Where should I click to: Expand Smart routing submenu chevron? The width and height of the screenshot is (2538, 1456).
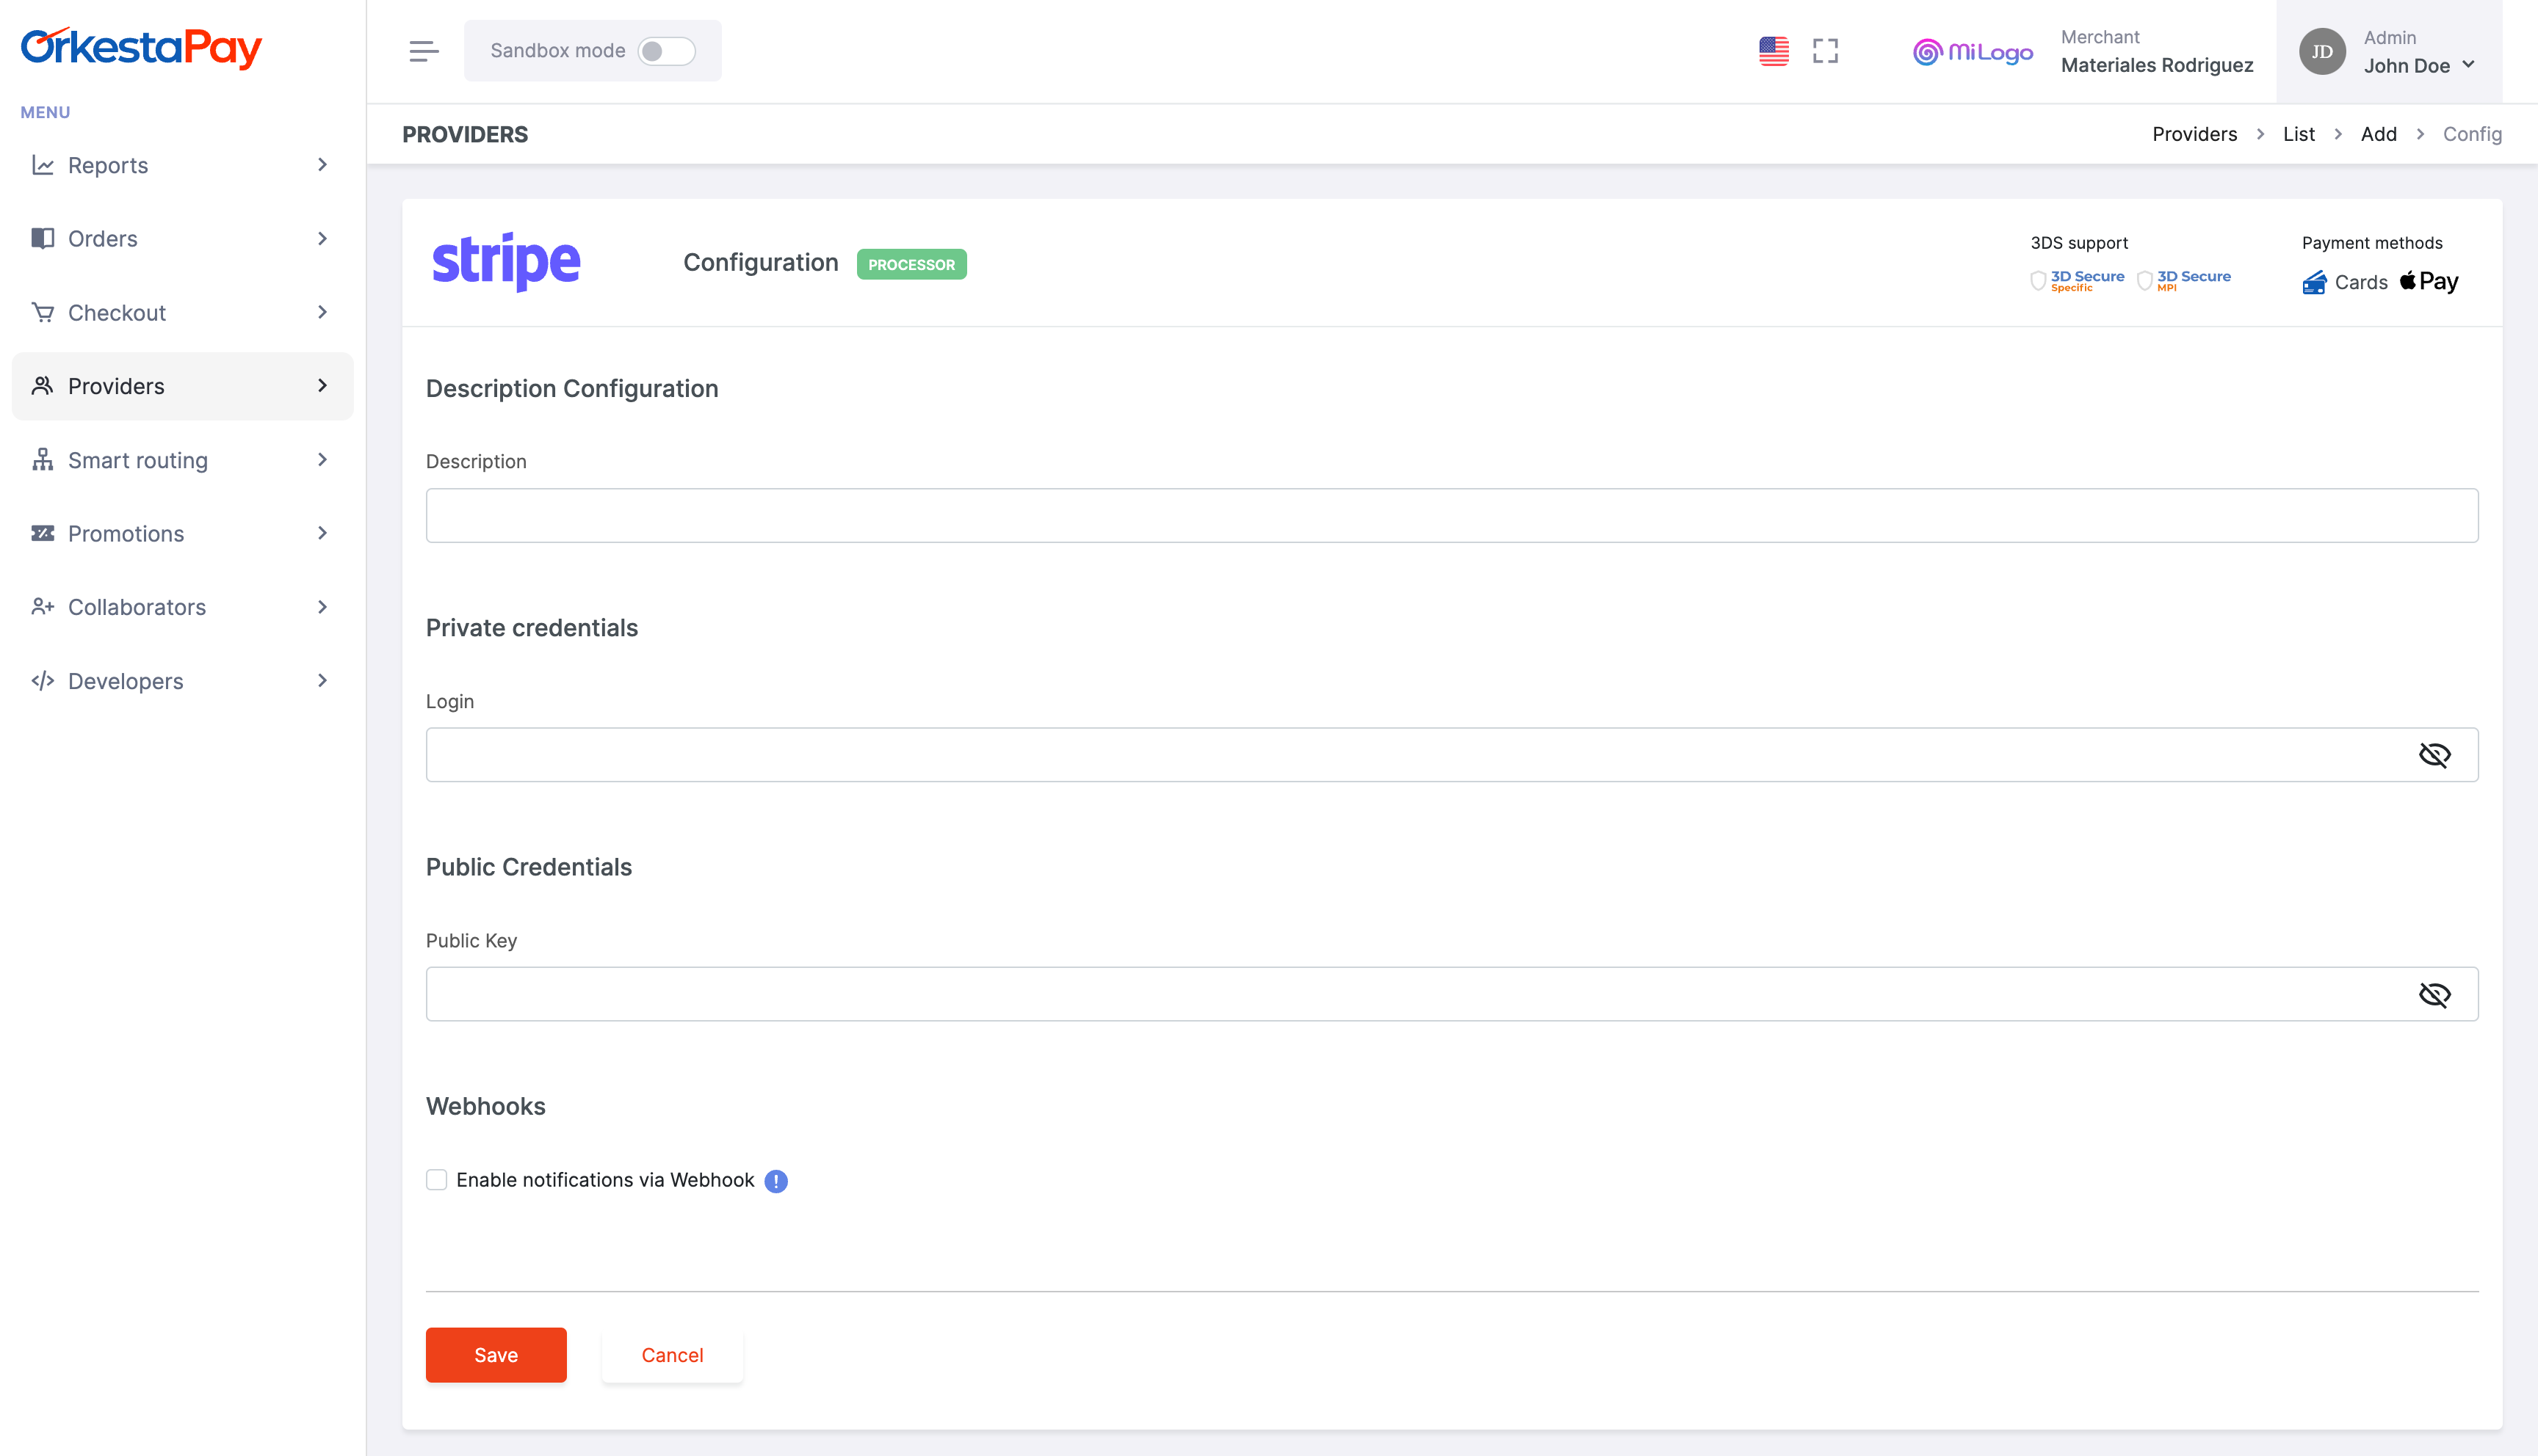pos(322,460)
